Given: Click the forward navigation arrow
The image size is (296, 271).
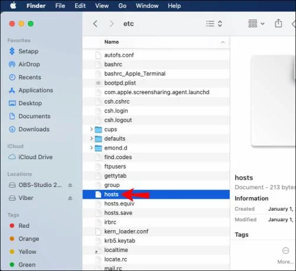Looking at the screenshot, I should pyautogui.click(x=111, y=24).
